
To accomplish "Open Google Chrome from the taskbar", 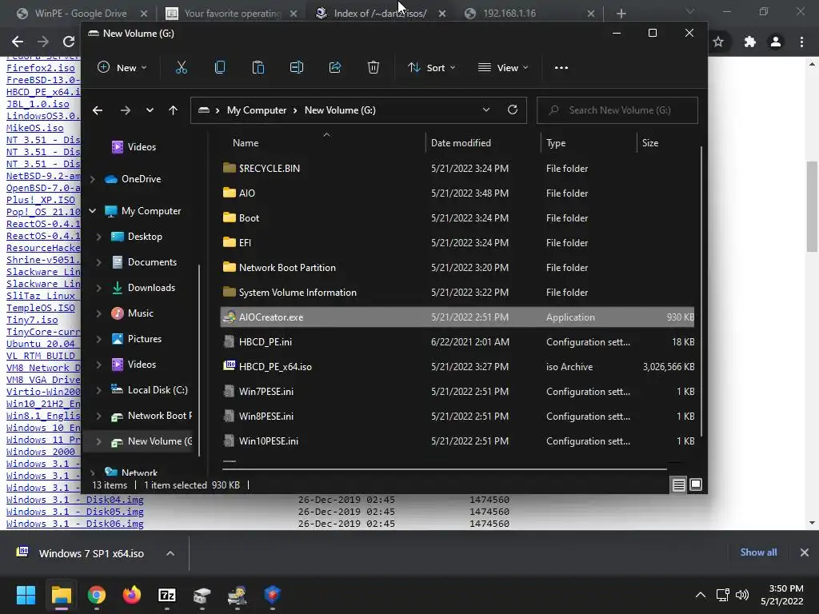I will point(97,595).
